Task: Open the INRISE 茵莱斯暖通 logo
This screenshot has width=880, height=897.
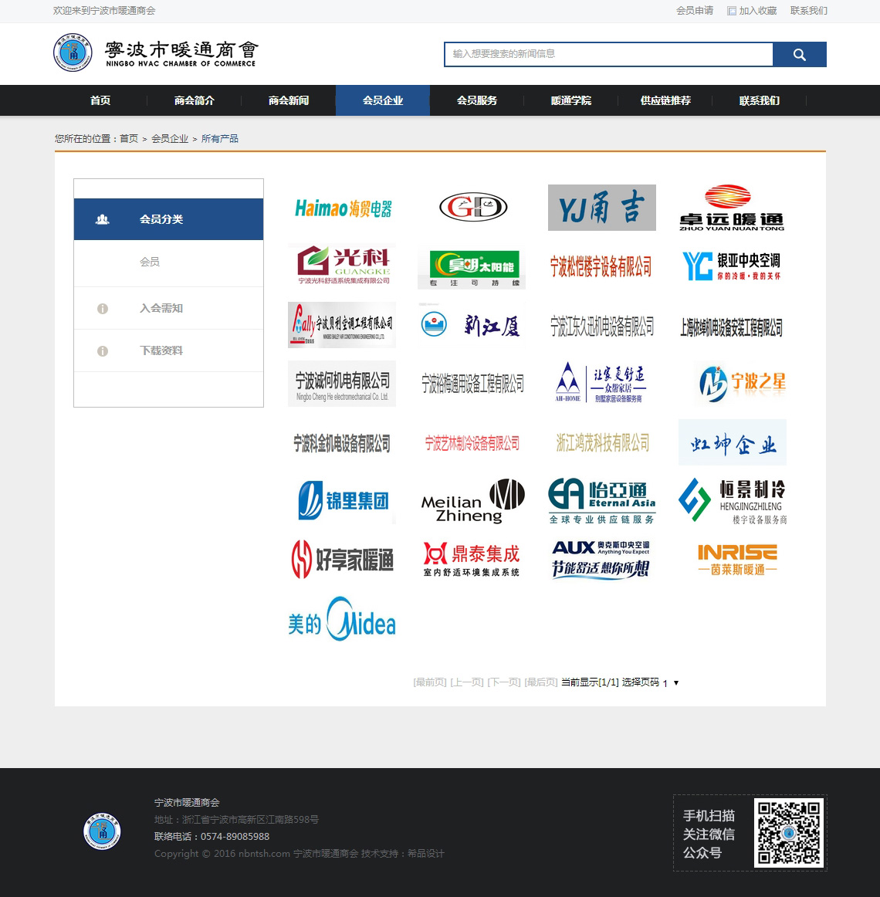Action: 733,560
